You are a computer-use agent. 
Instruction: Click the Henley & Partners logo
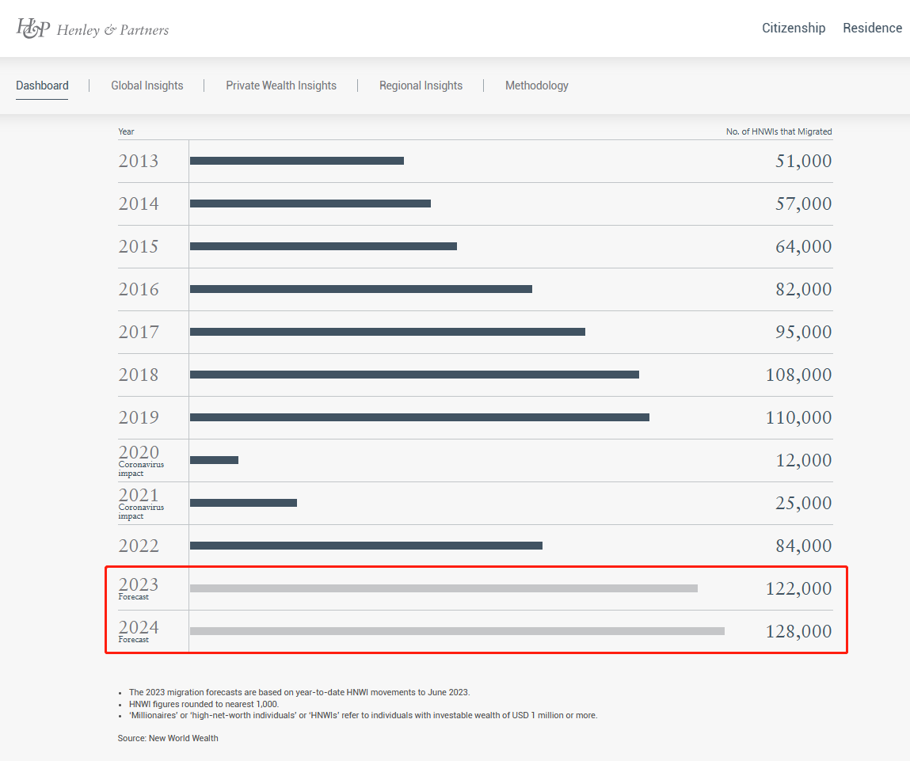click(93, 29)
